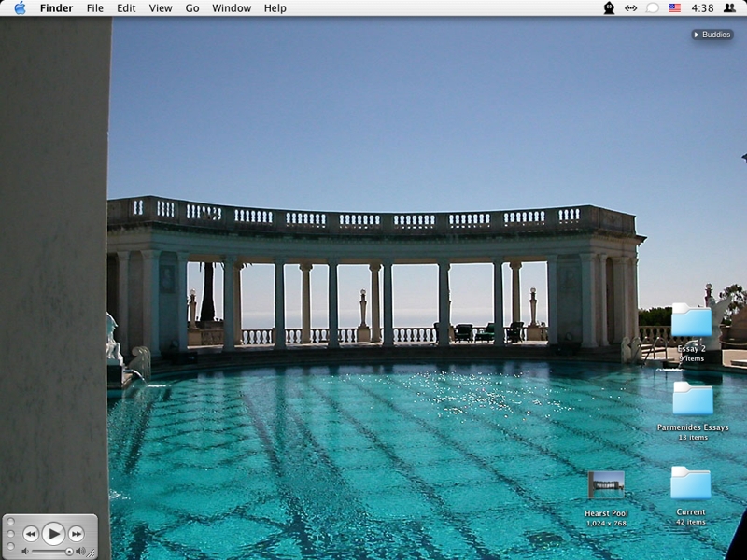Screen dimensions: 747x560
Task: Click the 4:38 menu bar clock
Action: click(x=702, y=8)
